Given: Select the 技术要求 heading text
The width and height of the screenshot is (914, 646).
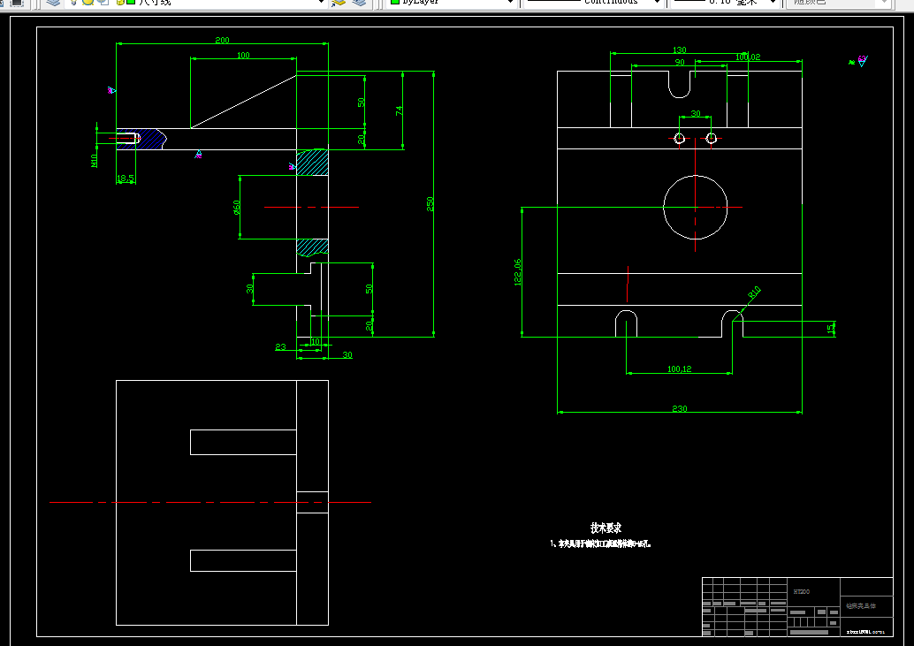Looking at the screenshot, I should pyautogui.click(x=606, y=528).
